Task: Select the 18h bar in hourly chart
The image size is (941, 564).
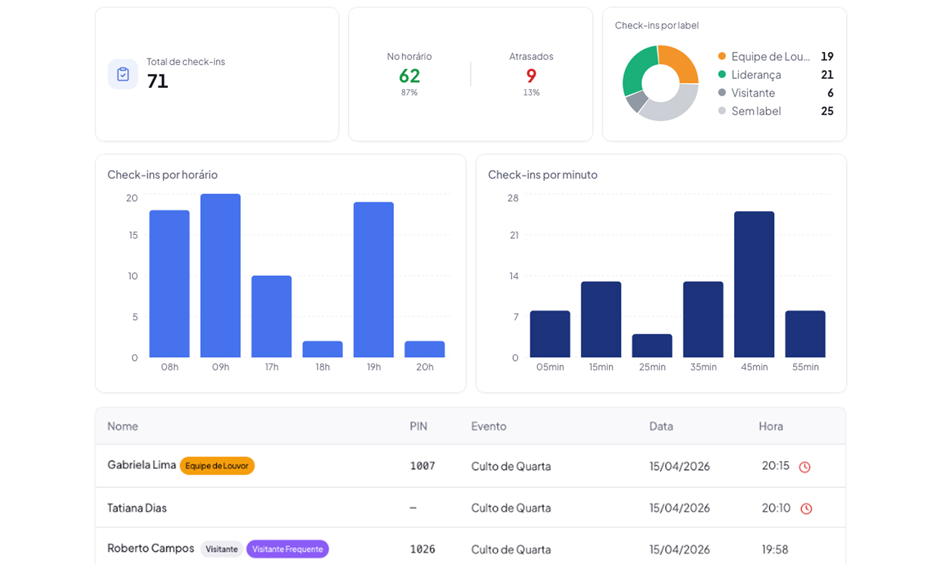Action: tap(323, 349)
